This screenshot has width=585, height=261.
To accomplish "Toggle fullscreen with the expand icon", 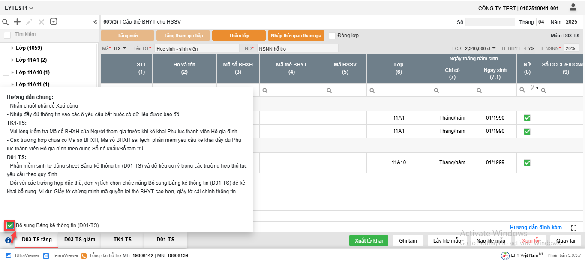I will point(574,228).
